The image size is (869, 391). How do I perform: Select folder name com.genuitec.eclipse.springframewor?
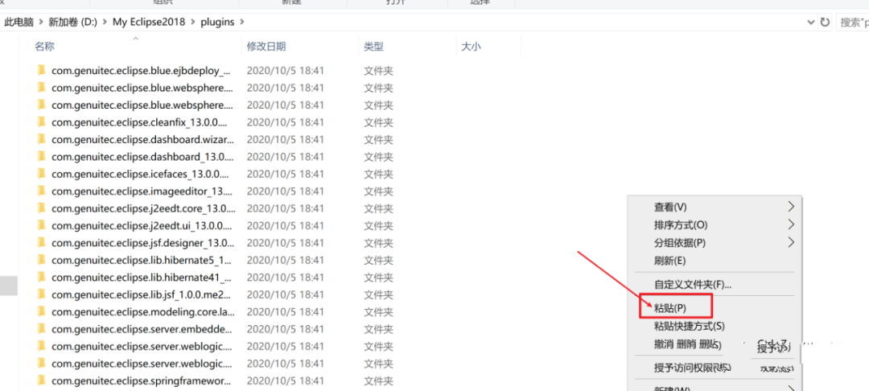point(141,381)
